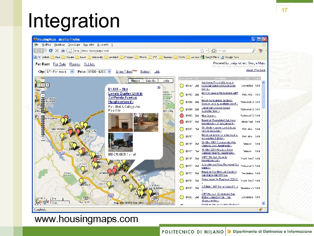This screenshot has width=314, height=236.
Task: Click the search magnifier icon in the Google box
Action: coord(254,51)
